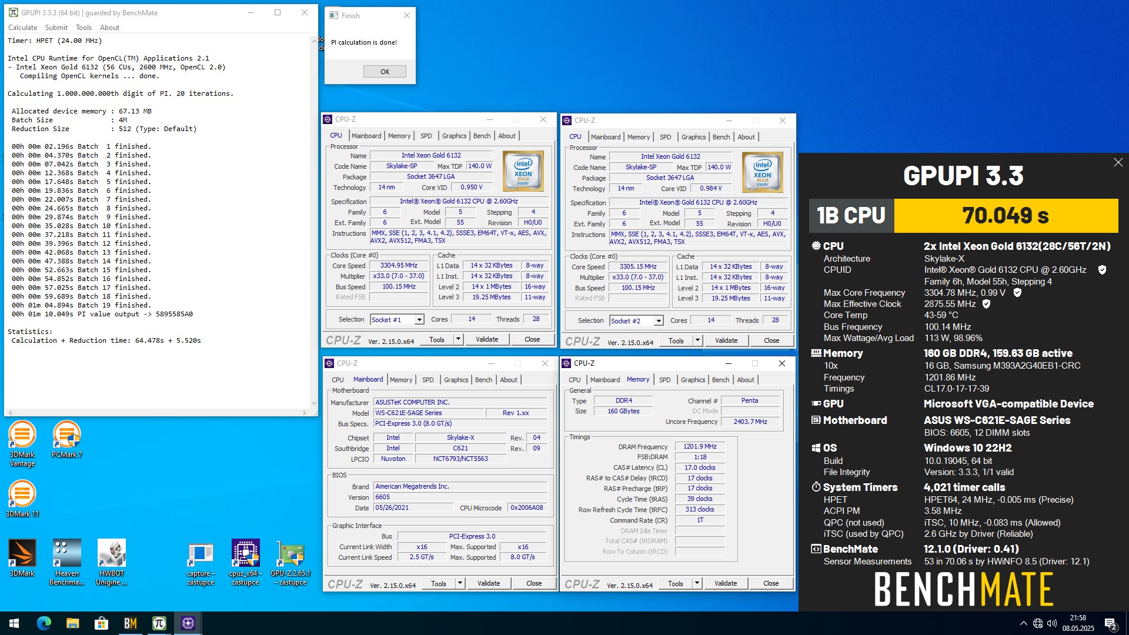Switch to BenchMate in the taskbar
Viewport: 1129px width, 635px height.
[x=130, y=623]
